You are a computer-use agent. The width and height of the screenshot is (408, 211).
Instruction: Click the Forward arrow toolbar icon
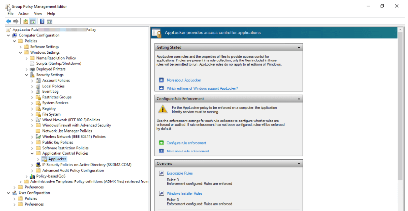pos(16,21)
